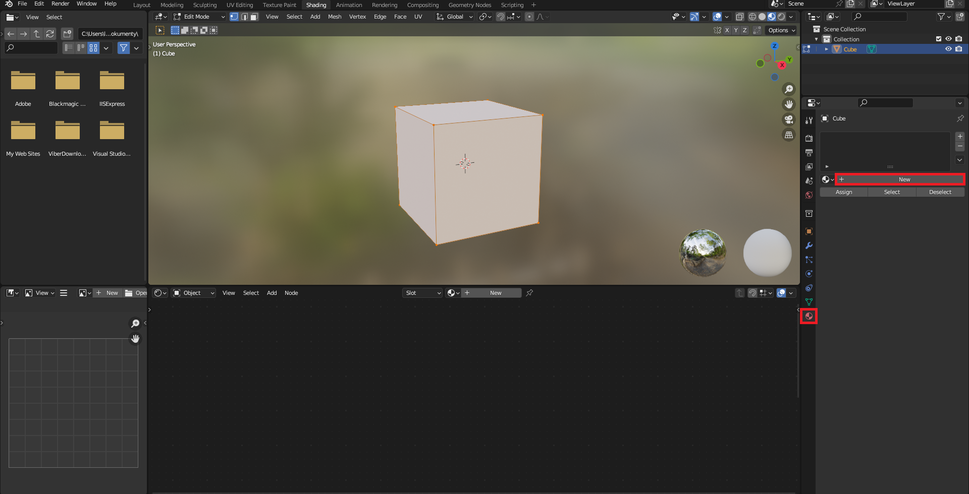Switch to face select mode
Viewport: 969px width, 494px height.
[x=254, y=17]
